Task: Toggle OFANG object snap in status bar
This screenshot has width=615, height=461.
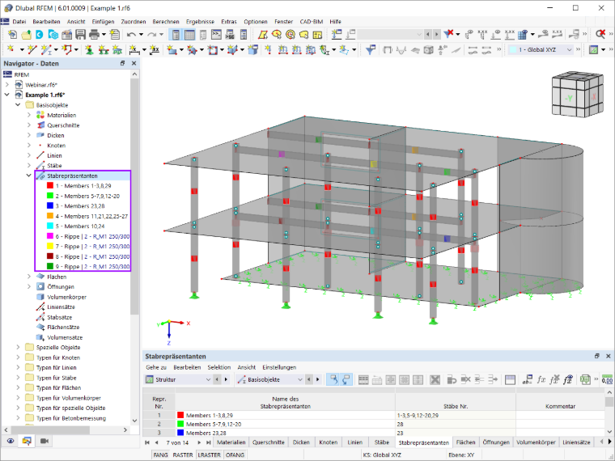Action: (235, 455)
